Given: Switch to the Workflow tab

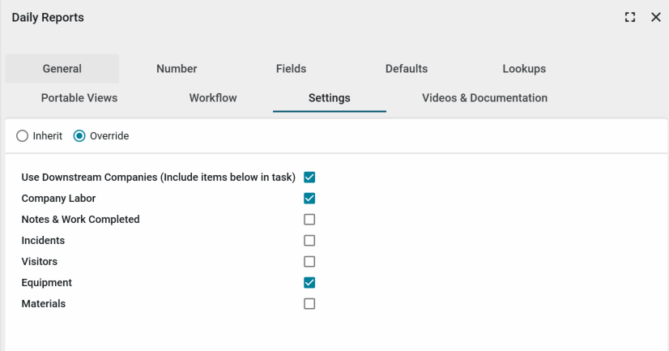Looking at the screenshot, I should (213, 98).
